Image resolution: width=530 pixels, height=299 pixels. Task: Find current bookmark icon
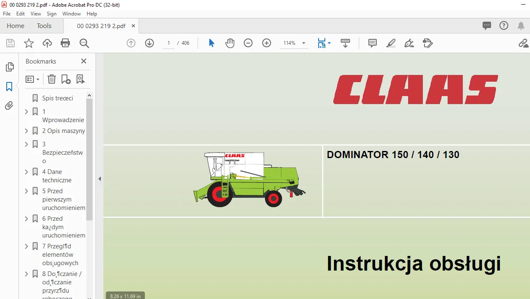(x=80, y=79)
